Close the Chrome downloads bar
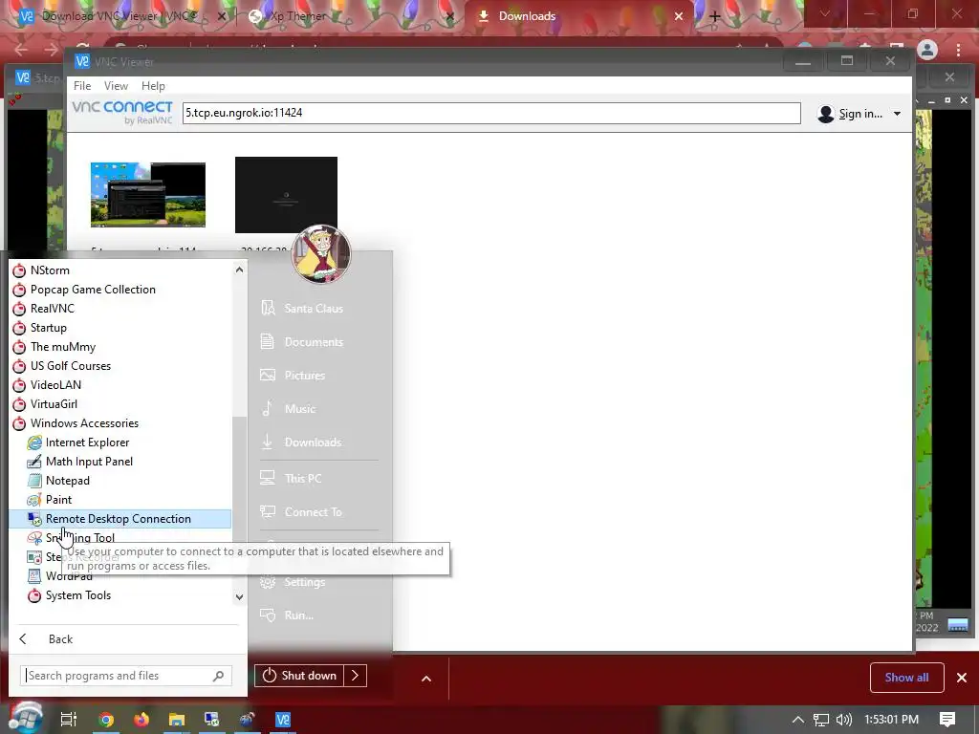The image size is (979, 734). [x=962, y=678]
